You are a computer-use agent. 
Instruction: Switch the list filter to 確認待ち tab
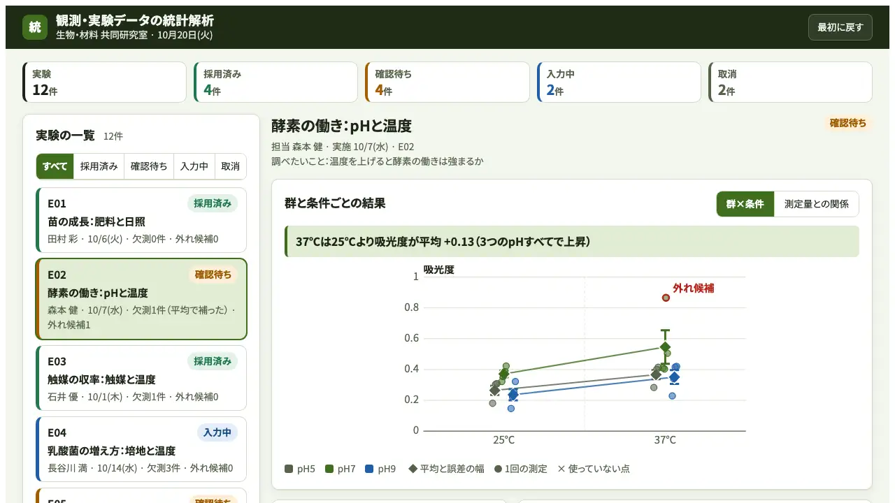[149, 166]
